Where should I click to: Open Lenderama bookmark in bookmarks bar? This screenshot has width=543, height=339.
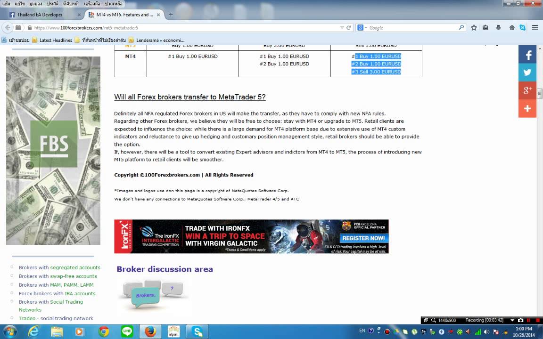(x=156, y=40)
